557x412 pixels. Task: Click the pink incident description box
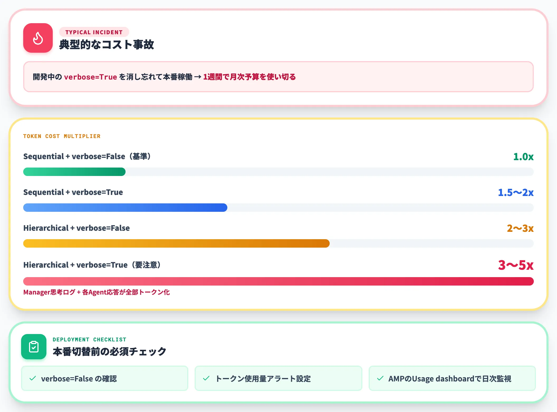click(x=278, y=77)
